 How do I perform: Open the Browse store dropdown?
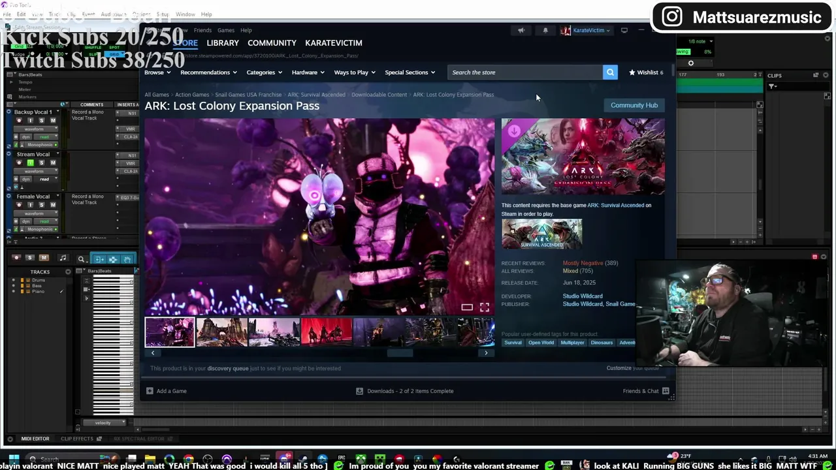coord(157,72)
